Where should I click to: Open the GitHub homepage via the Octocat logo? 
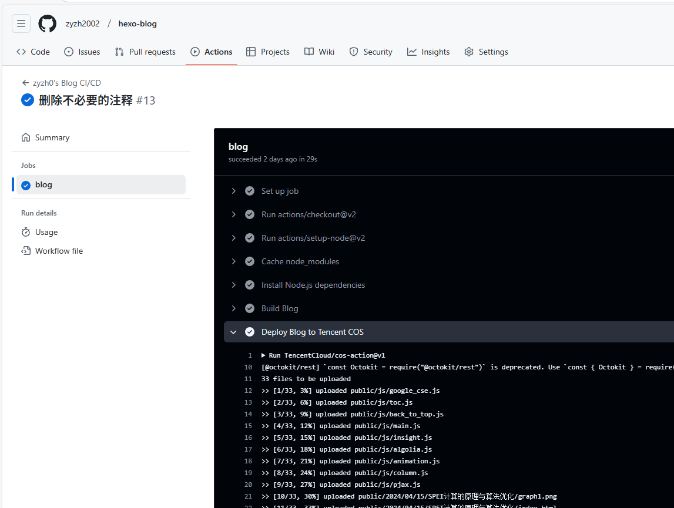[47, 23]
